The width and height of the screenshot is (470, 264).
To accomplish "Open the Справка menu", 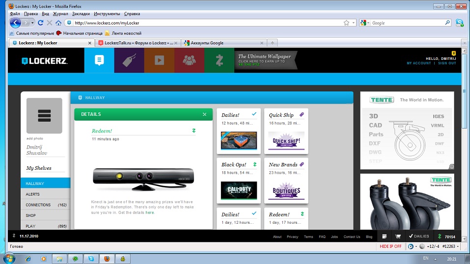I will pyautogui.click(x=132, y=14).
